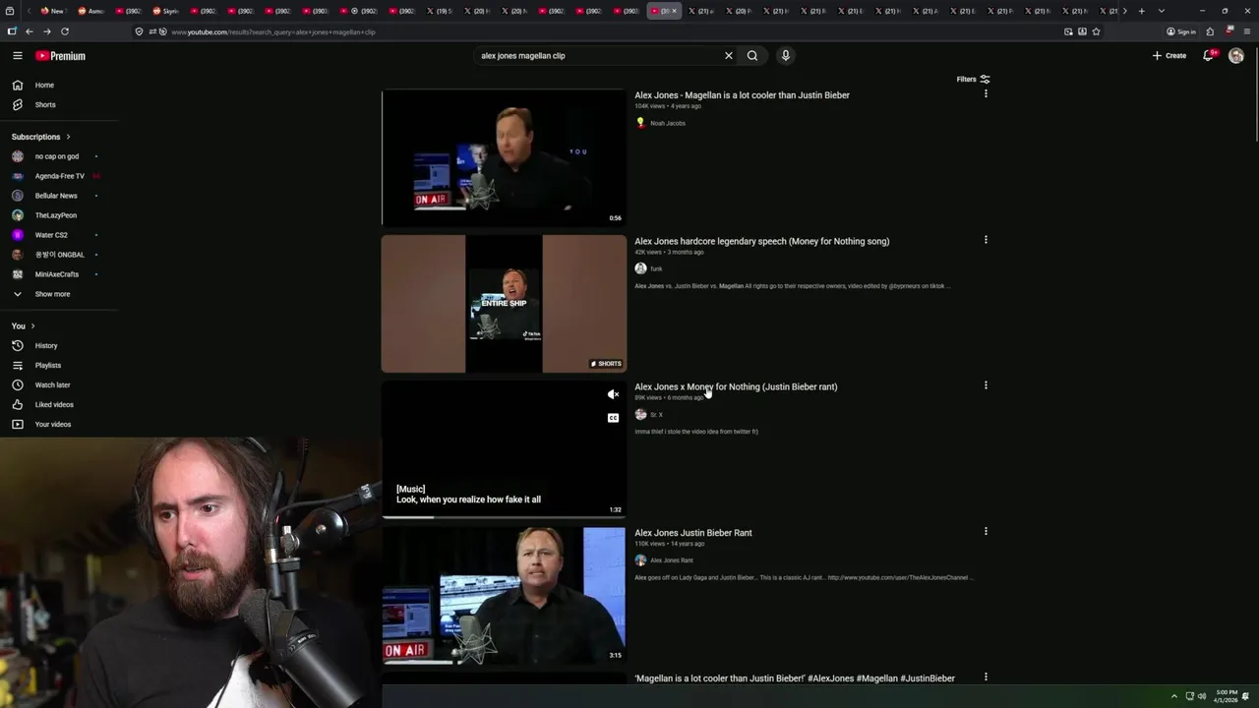Open Noah Jacobs channel
This screenshot has width=1259, height=708.
pos(668,123)
